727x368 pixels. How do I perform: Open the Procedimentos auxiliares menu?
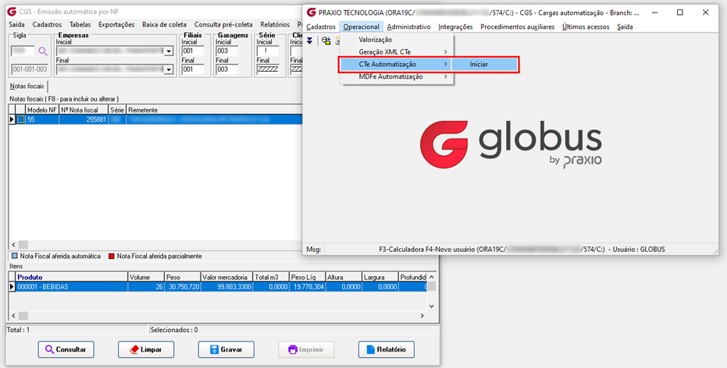click(x=518, y=27)
